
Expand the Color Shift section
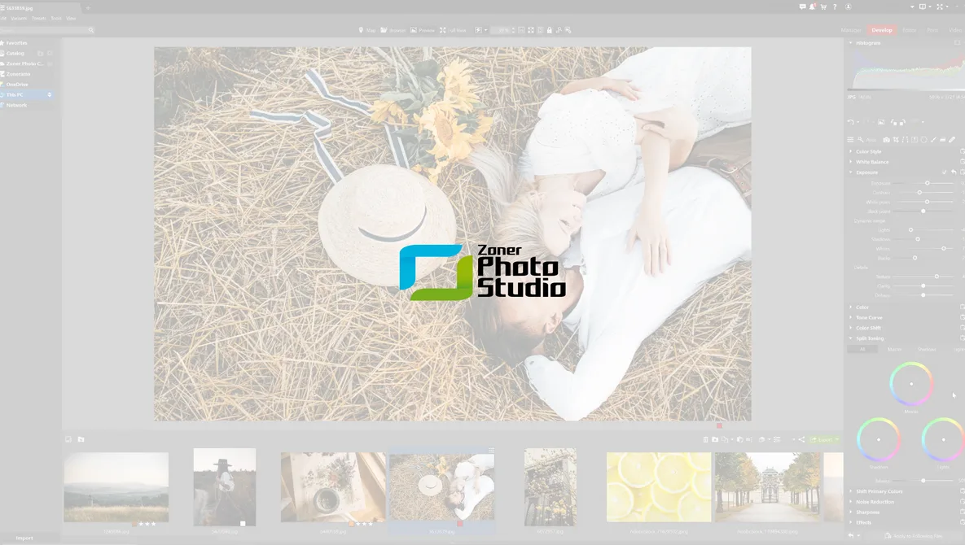pos(868,328)
